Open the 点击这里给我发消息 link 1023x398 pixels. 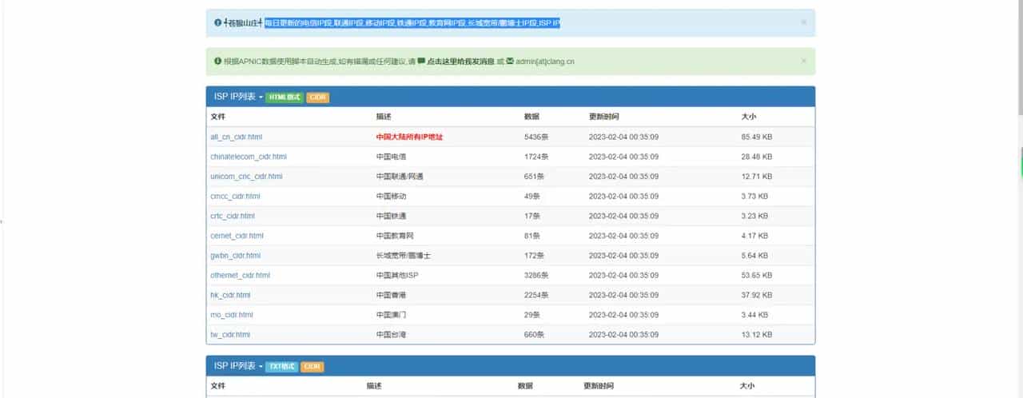460,61
